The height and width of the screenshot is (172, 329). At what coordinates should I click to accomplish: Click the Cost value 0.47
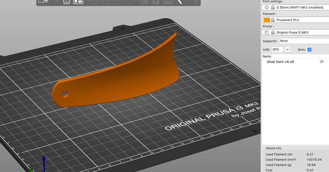tap(310, 170)
